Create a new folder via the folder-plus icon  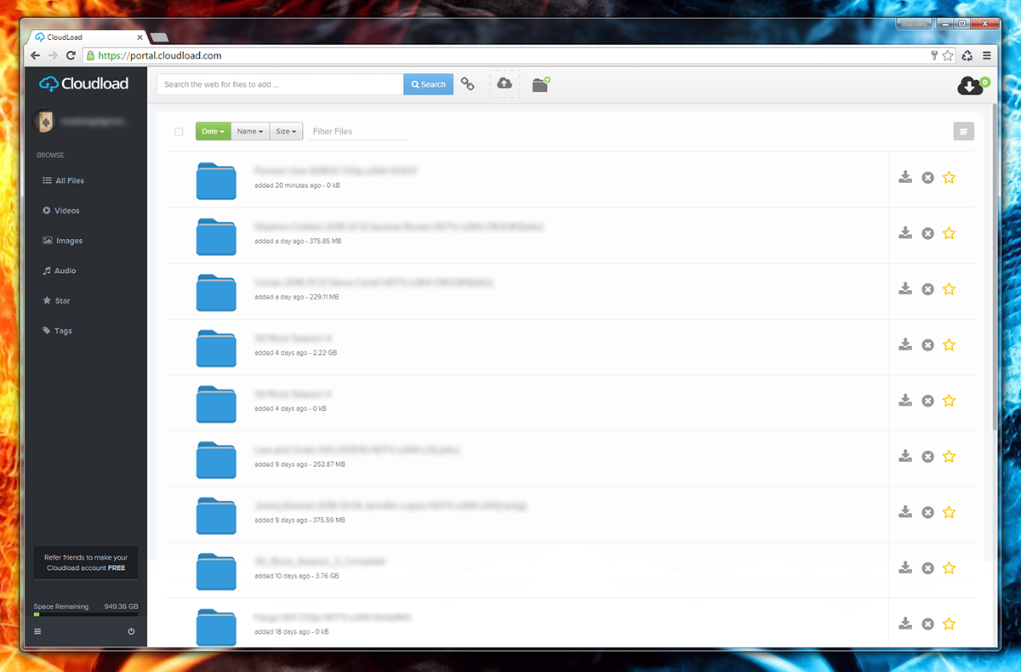540,83
